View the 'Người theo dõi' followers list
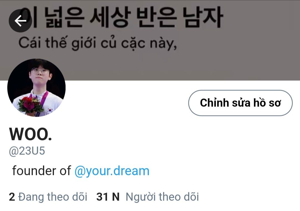This screenshot has width=300, height=211. [x=148, y=197]
